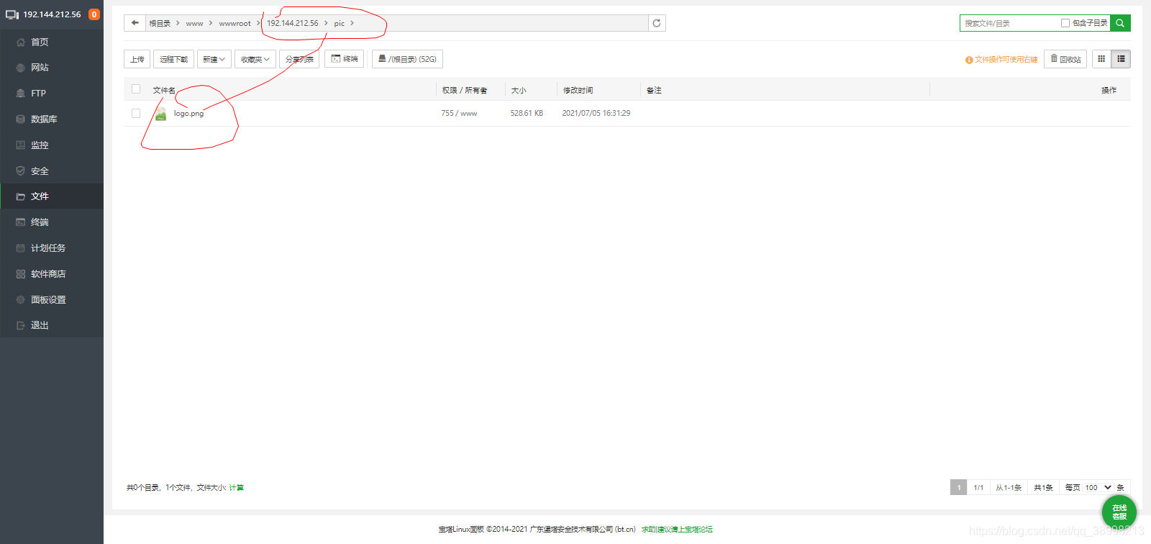
Task: Click the logo.png file thumbnail icon
Action: click(x=160, y=114)
